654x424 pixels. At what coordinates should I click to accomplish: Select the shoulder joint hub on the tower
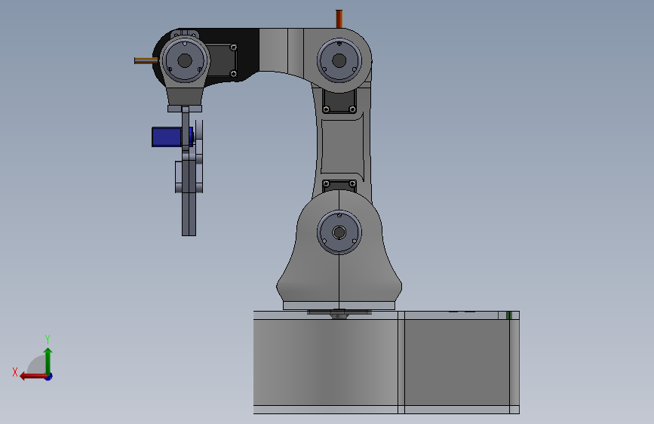(x=339, y=232)
